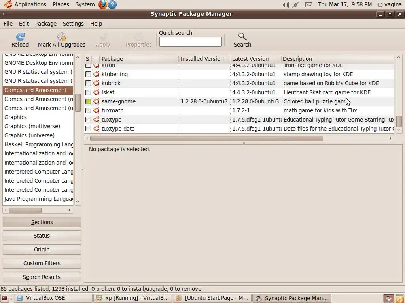Toggle status checkbox for tuxtype-data
Screen dimensions: 405x303
point(88,129)
